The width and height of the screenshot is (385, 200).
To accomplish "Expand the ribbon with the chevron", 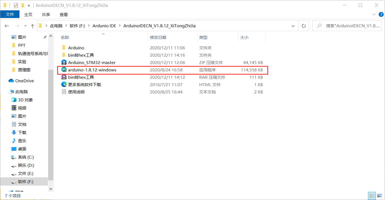I will click(x=374, y=14).
